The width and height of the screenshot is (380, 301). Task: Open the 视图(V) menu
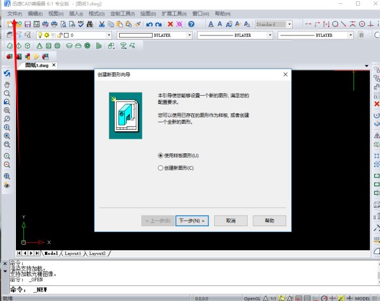point(56,13)
